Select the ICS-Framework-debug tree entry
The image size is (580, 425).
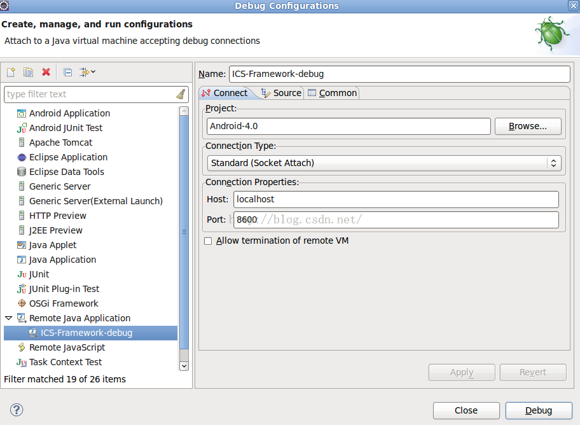86,333
